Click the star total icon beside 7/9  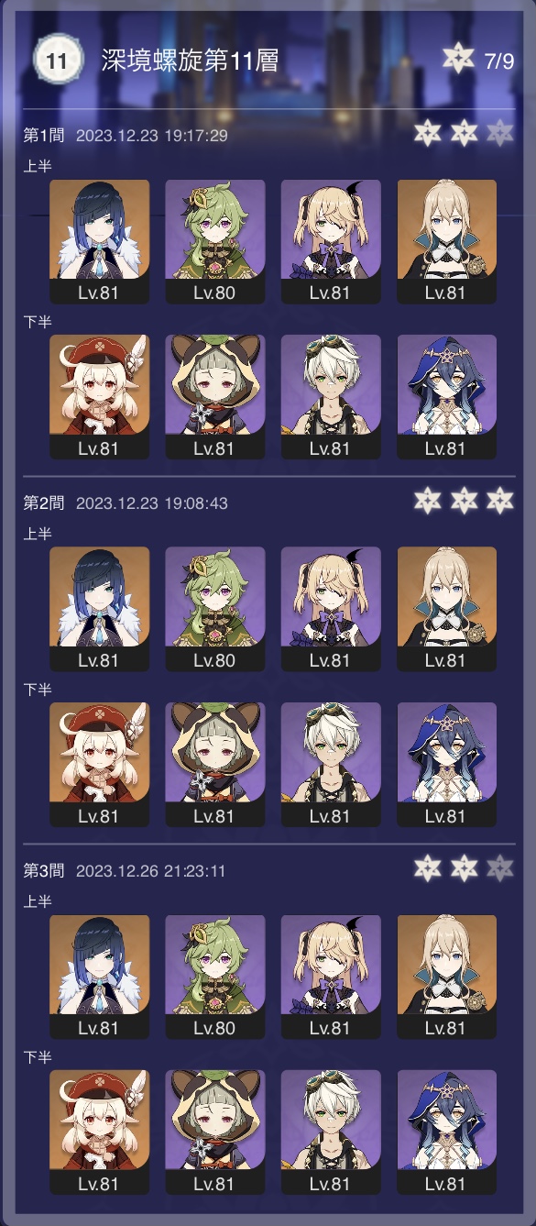[458, 60]
